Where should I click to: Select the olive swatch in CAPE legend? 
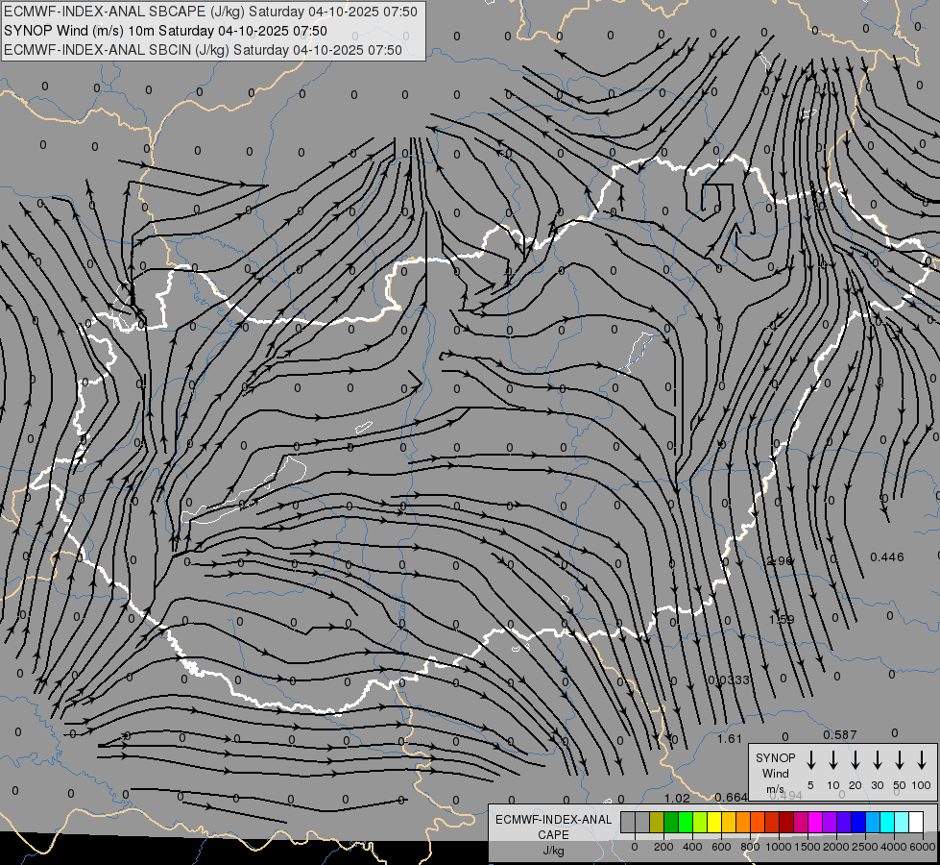point(657,823)
